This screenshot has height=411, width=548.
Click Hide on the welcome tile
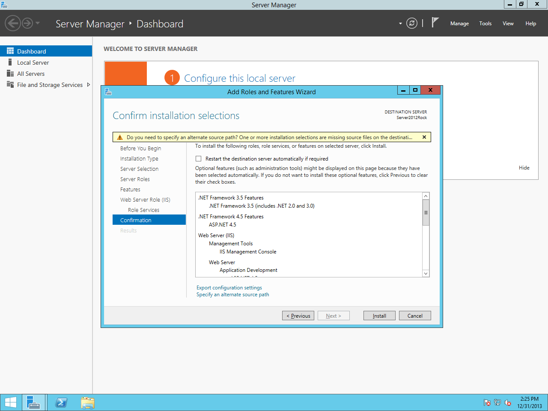pos(524,168)
